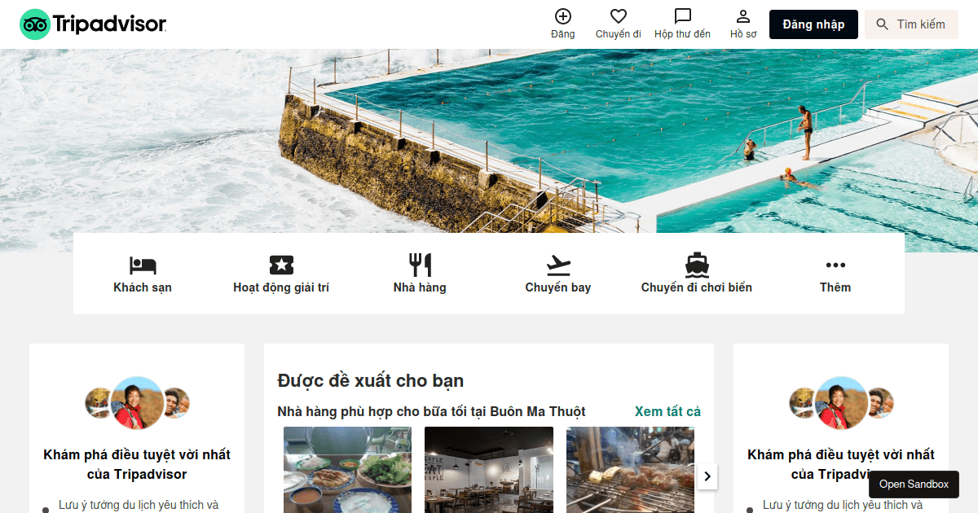
Task: Open Xem tất cả restaurants link
Action: [x=667, y=411]
